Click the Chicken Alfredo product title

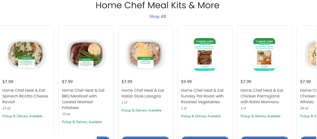(308, 96)
